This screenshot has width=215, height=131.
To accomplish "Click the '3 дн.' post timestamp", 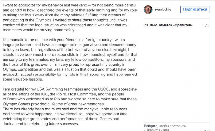I will [206, 25].
